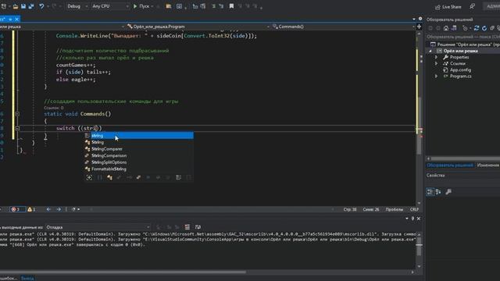Navigate backward with the left arrow in status strip

click(48, 209)
